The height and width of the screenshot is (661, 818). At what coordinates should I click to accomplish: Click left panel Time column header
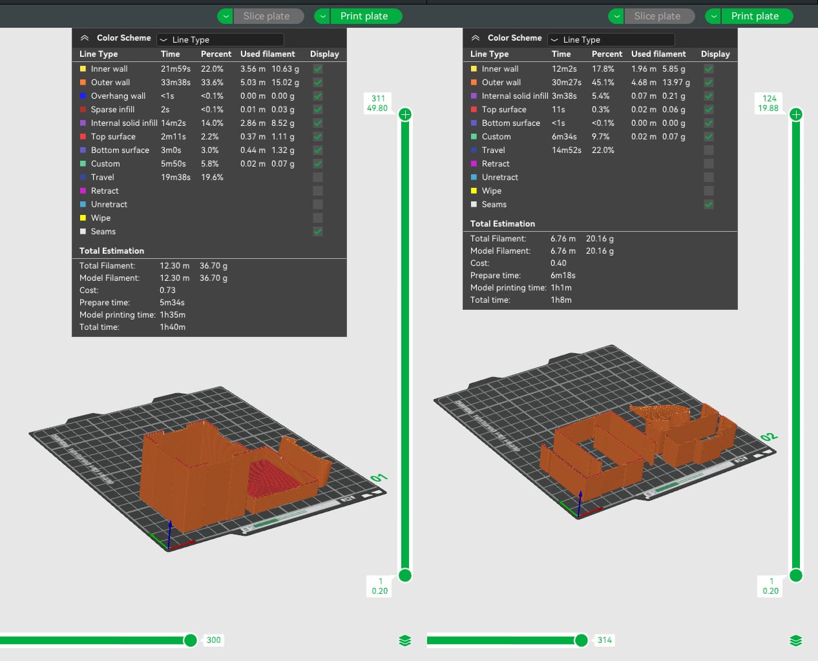(171, 54)
